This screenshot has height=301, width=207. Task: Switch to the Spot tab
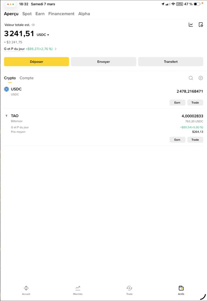[x=27, y=14]
